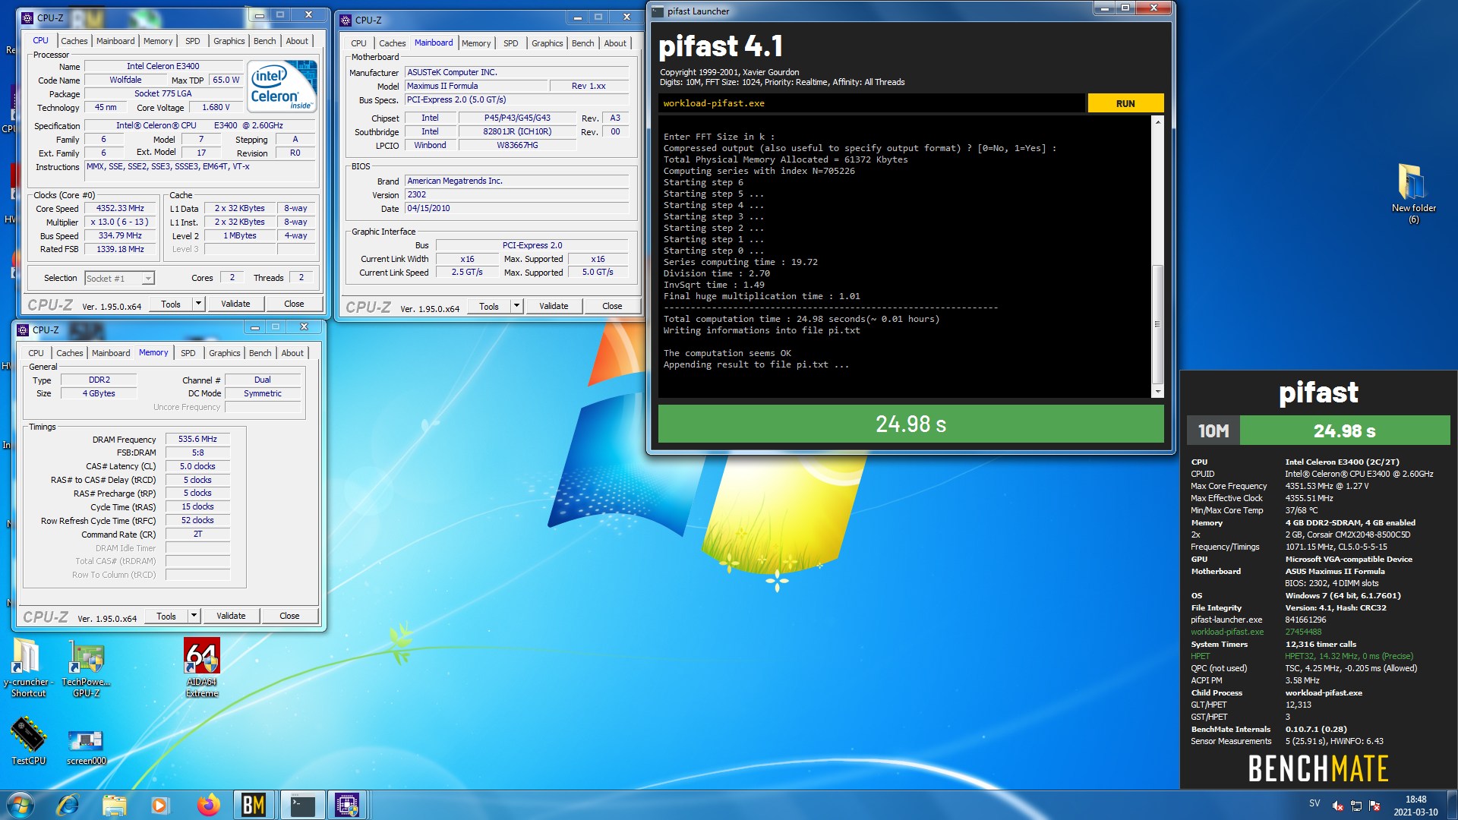Open TechPowerUp GPU-Z desktop icon
This screenshot has height=820, width=1458.
[x=86, y=667]
